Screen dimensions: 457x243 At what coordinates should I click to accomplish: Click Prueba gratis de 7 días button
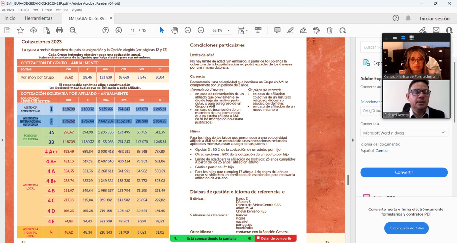(x=406, y=228)
